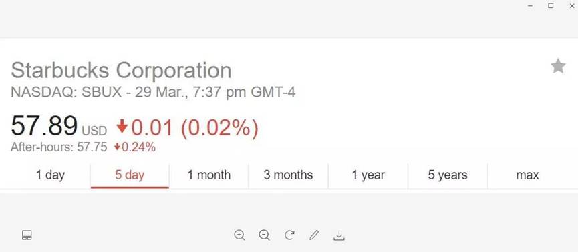The image size is (578, 252).
Task: Select the max chart range
Action: 527,175
